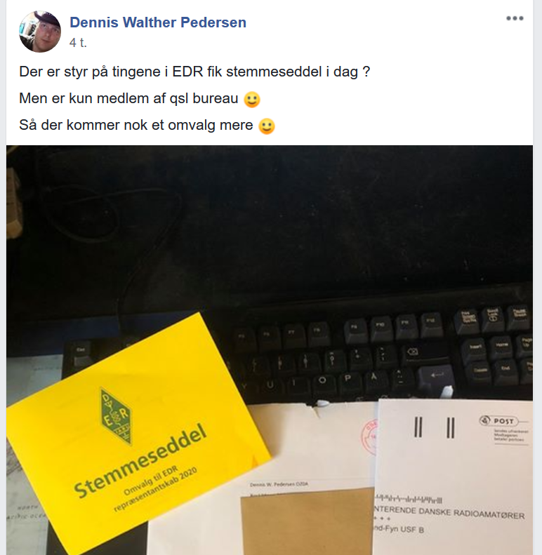
Task: Click Dennis Walther Pedersen's profile picture
Action: tap(40, 32)
